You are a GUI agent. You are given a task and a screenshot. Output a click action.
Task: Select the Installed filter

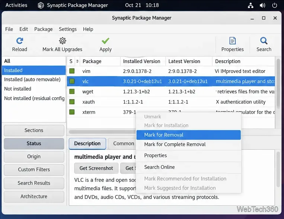34,70
